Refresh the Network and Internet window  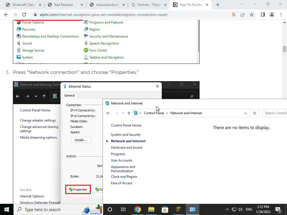click(254, 113)
